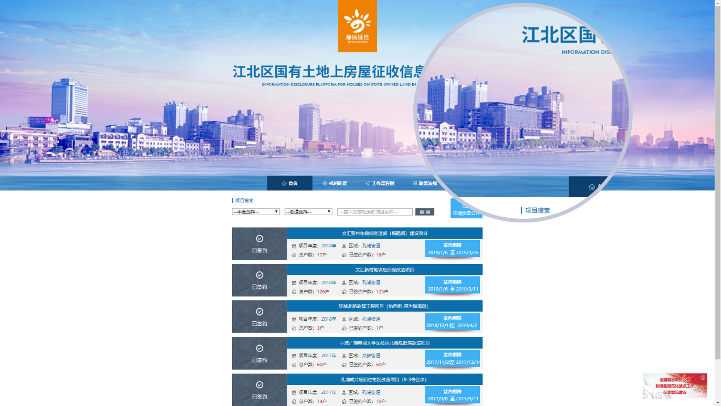The width and height of the screenshot is (721, 406).
Task: Click the 惠民征迁 orange logo
Action: coord(357,26)
